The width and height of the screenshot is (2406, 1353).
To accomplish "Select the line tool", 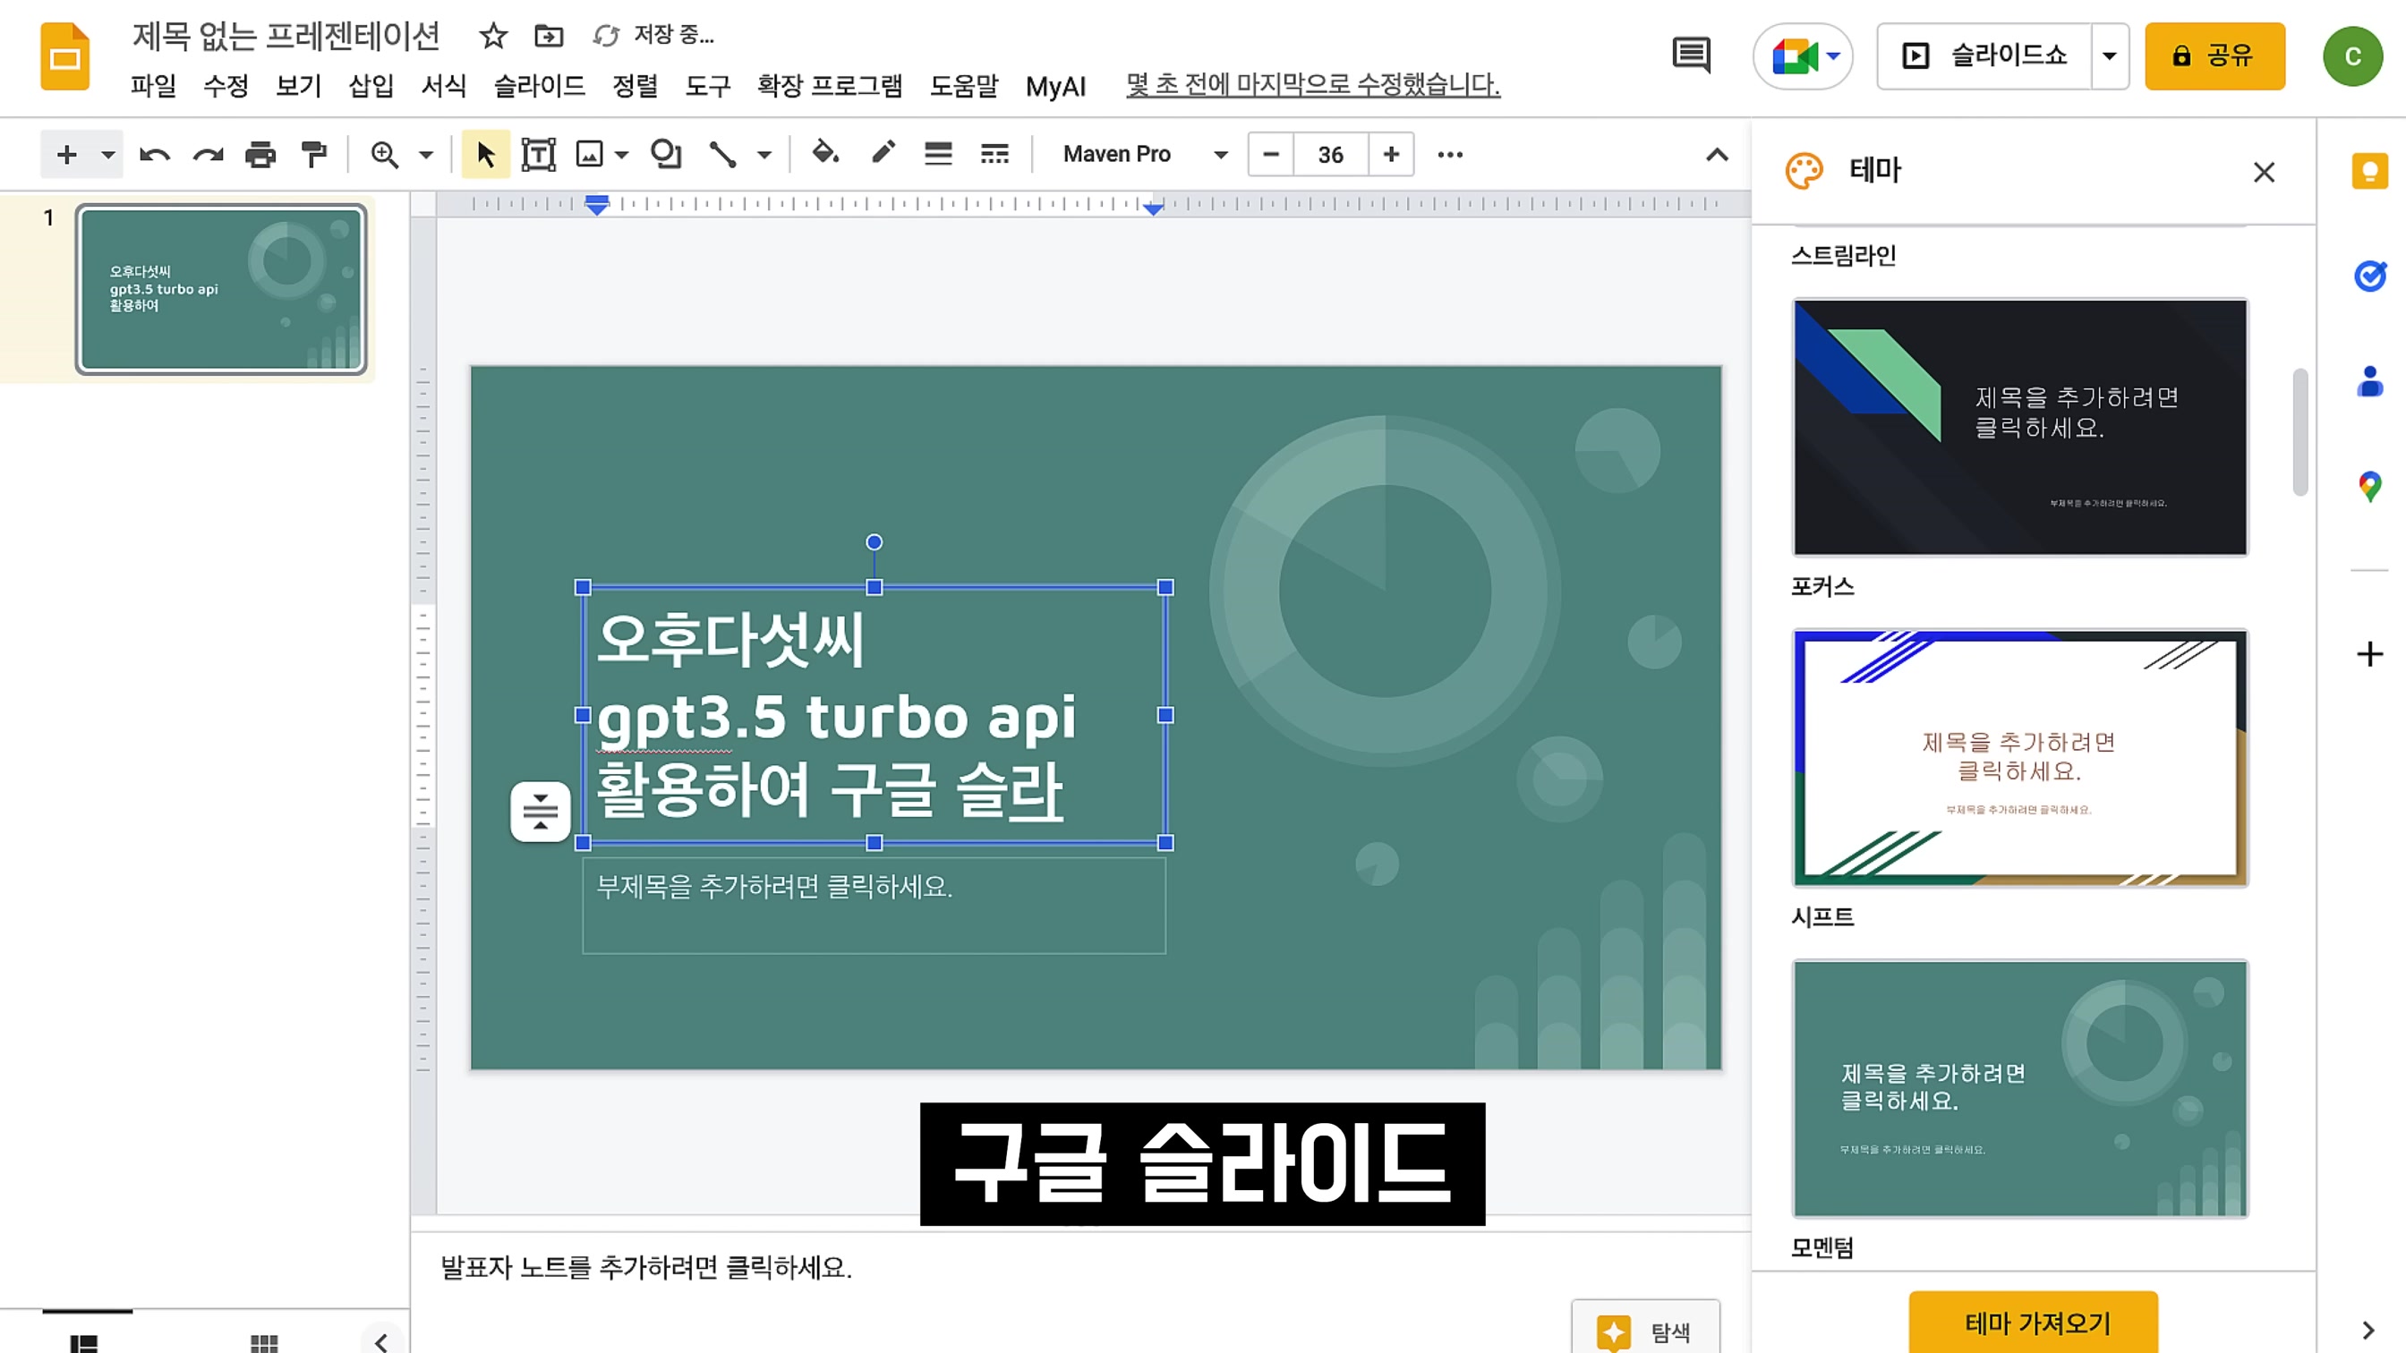I will point(722,154).
